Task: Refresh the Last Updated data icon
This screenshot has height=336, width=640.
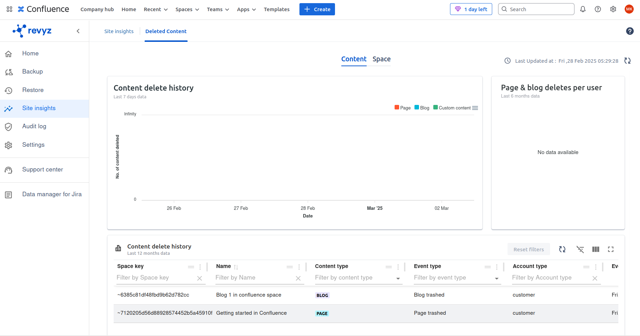Action: [627, 61]
